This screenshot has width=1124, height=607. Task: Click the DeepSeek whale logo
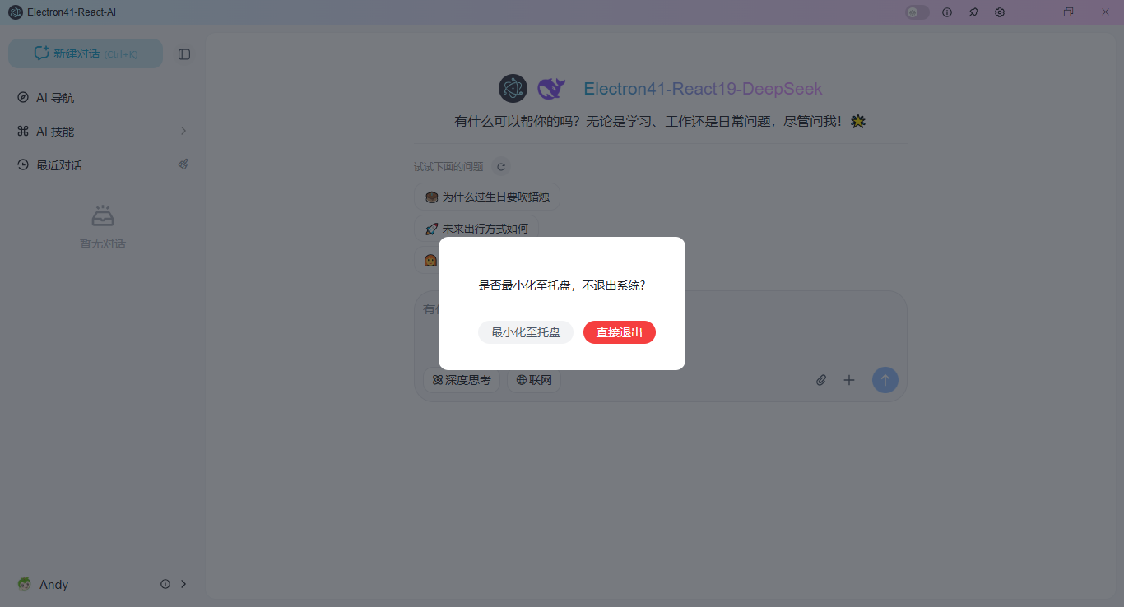pos(550,89)
